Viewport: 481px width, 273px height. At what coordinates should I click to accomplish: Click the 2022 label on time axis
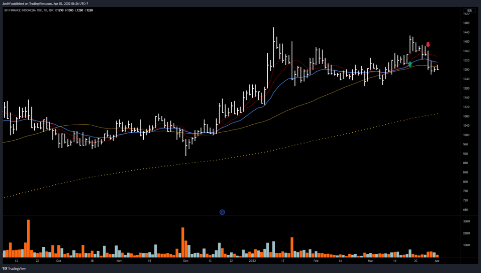click(x=253, y=260)
